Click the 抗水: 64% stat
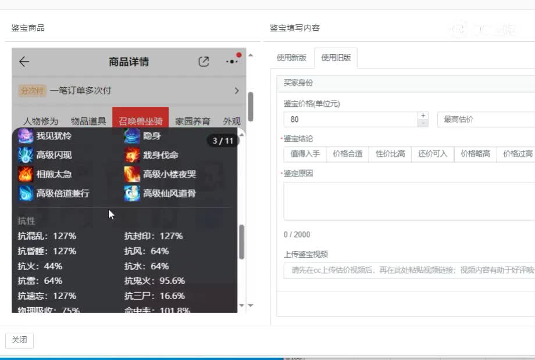 click(147, 266)
